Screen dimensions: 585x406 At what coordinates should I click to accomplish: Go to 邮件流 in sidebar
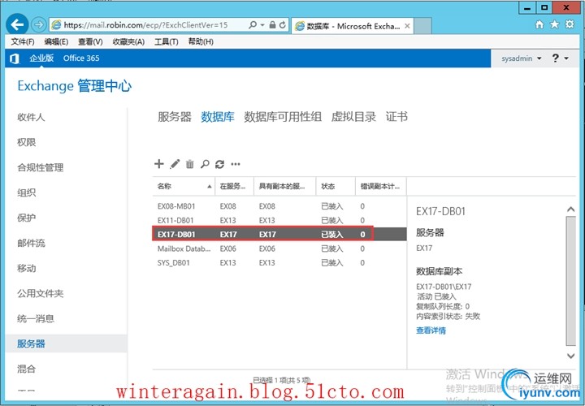pos(31,243)
